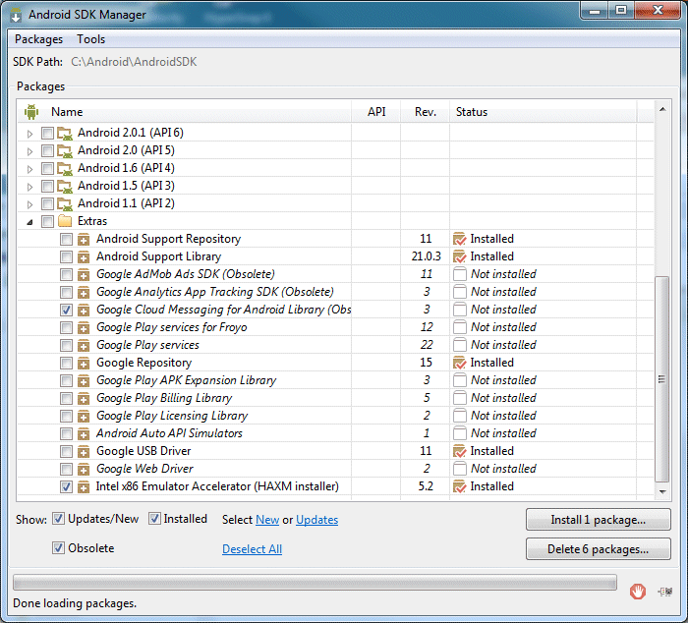688x623 pixels.
Task: Click the scroll up arrow of packages list
Action: (x=662, y=109)
